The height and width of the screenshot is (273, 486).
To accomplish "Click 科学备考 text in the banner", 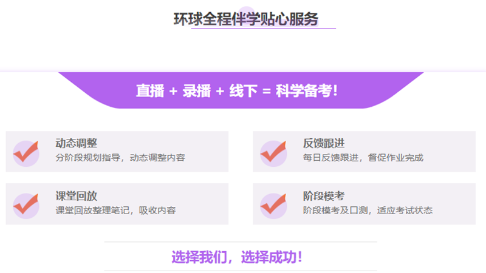I will tap(303, 91).
